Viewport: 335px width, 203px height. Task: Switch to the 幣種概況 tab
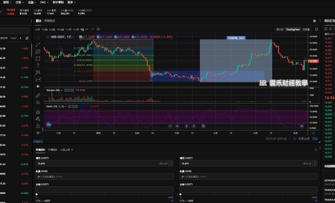point(50,21)
